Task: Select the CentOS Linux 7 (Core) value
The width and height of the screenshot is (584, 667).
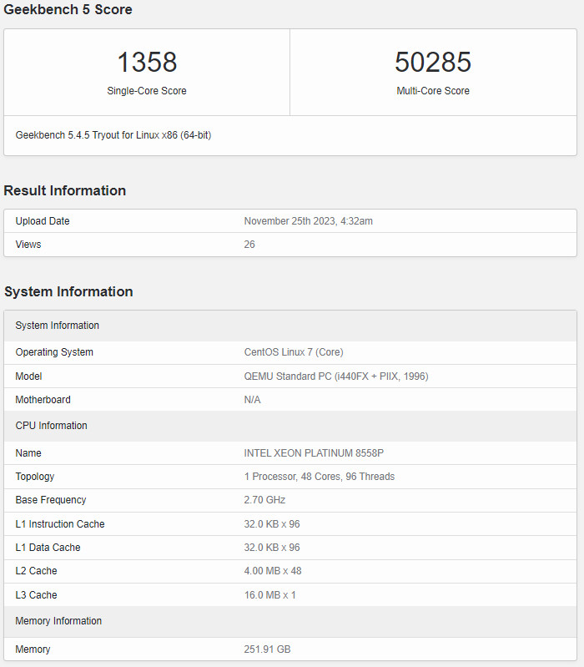Action: click(294, 352)
